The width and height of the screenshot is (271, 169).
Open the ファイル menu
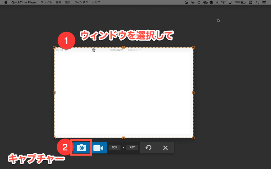pos(46,2)
